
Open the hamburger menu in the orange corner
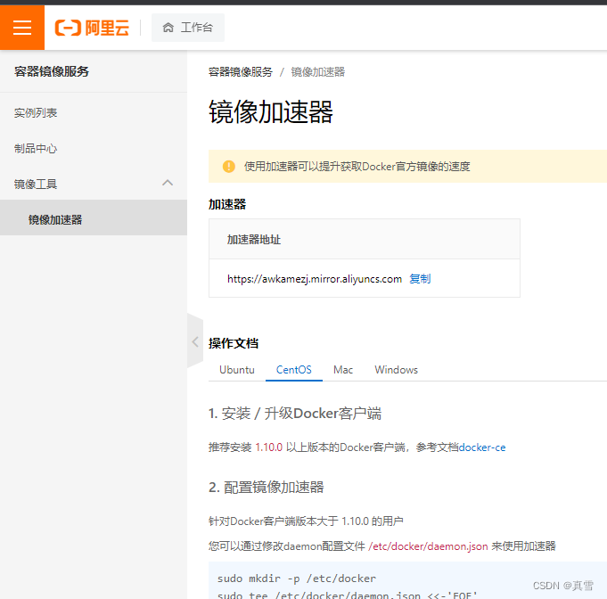[22, 28]
